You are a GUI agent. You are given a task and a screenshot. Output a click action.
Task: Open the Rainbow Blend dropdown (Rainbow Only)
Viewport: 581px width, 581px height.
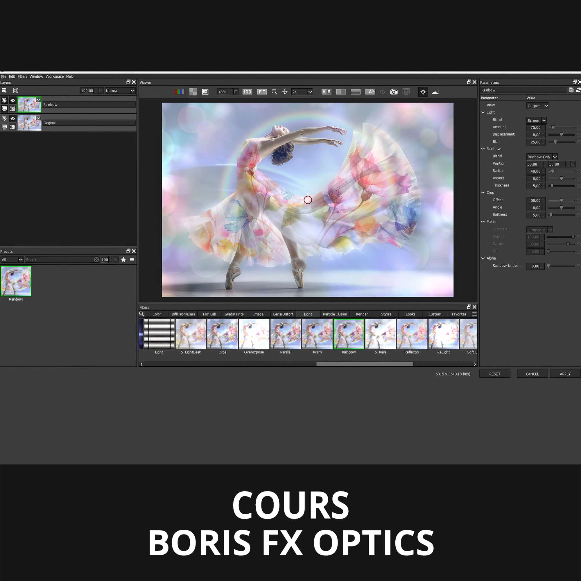coord(542,157)
